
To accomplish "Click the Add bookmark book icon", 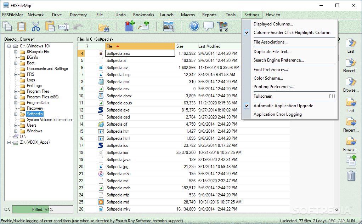I will coord(130,26).
